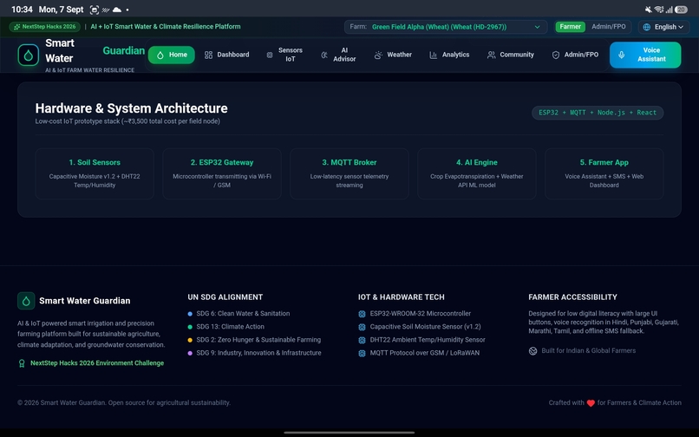The height and width of the screenshot is (437, 699).
Task: Click green dot beside SDG 13
Action: click(190, 327)
